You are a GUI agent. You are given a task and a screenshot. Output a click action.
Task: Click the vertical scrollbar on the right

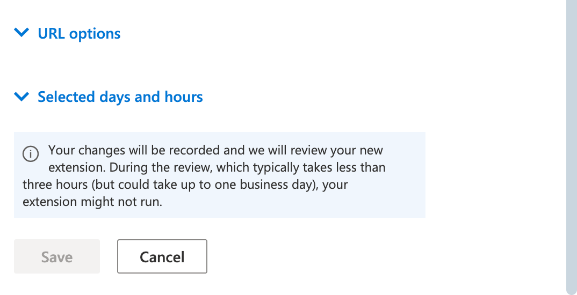point(572,145)
